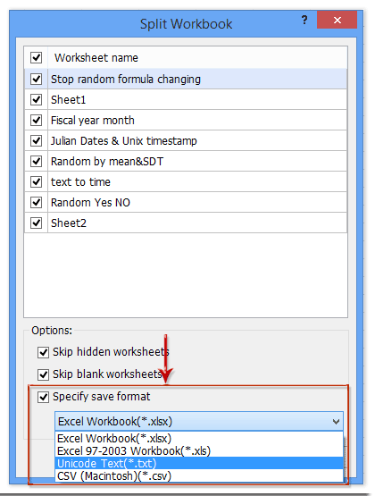Disable Skip hidden worksheets option
Screen dimensions: 375x496
pos(43,352)
